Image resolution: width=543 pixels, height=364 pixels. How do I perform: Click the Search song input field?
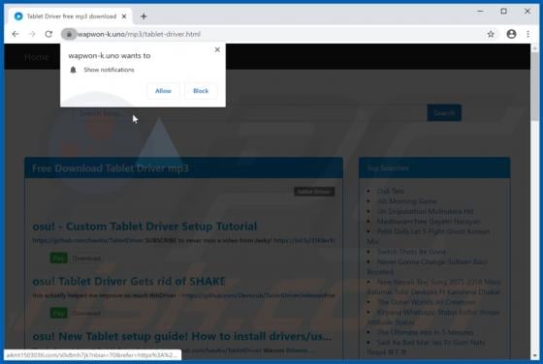[250, 113]
